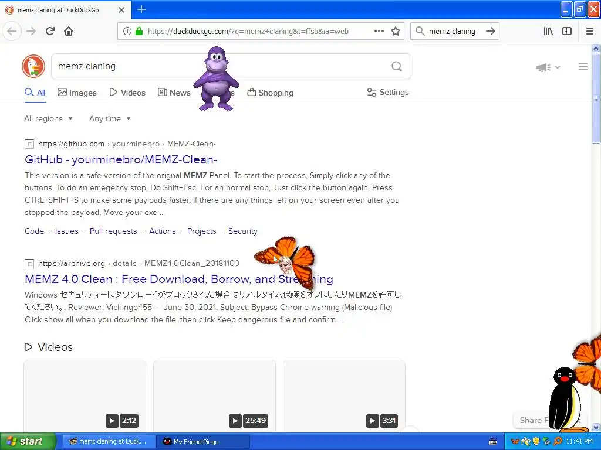Click the DuckDuckGo duck logo

tap(33, 66)
